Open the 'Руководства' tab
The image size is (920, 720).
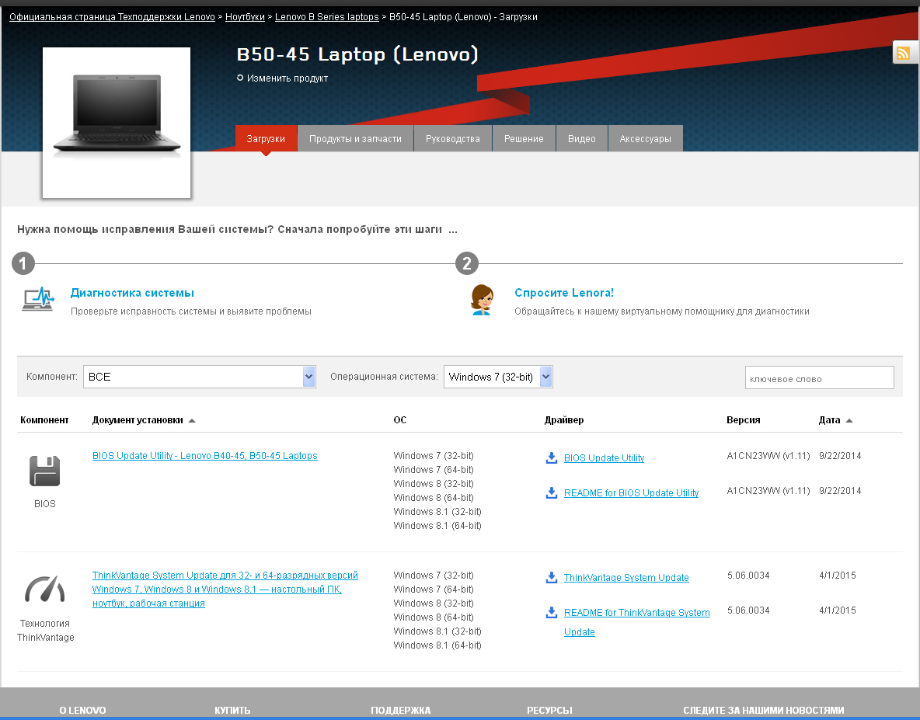(x=453, y=138)
